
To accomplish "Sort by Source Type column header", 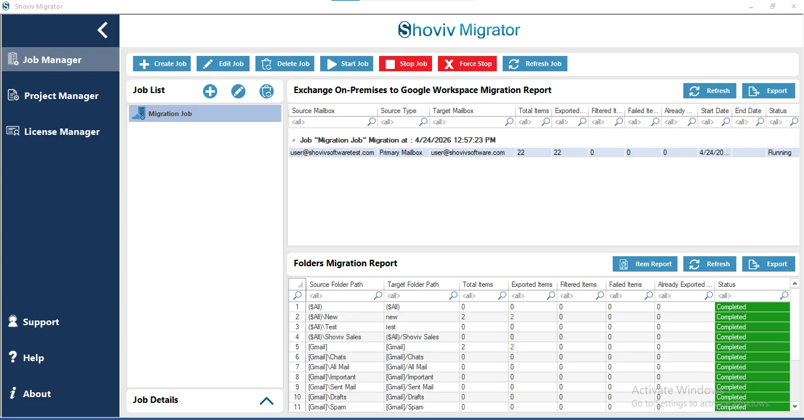I will pyautogui.click(x=403, y=111).
